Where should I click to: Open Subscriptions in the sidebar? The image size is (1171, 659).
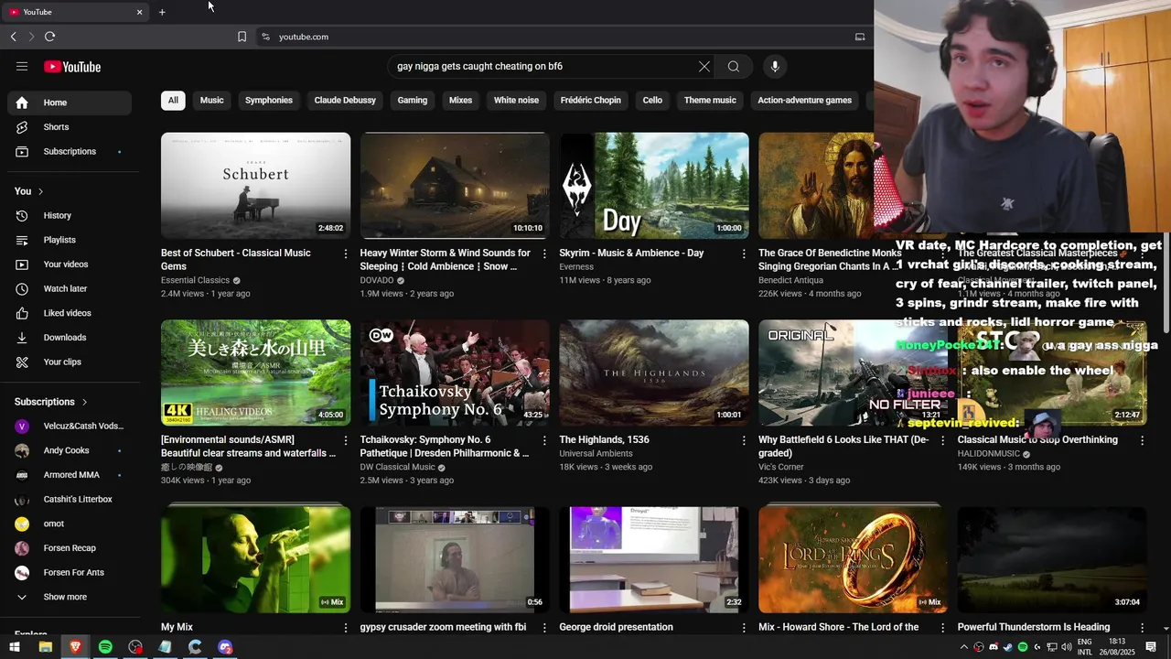pos(70,151)
